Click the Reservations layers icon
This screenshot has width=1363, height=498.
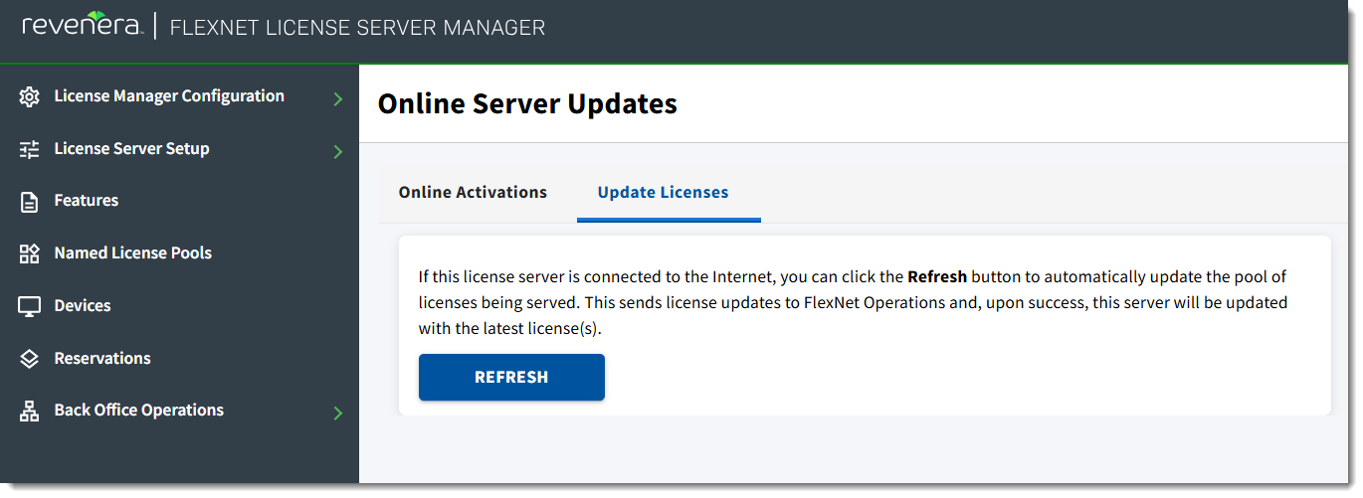[29, 359]
